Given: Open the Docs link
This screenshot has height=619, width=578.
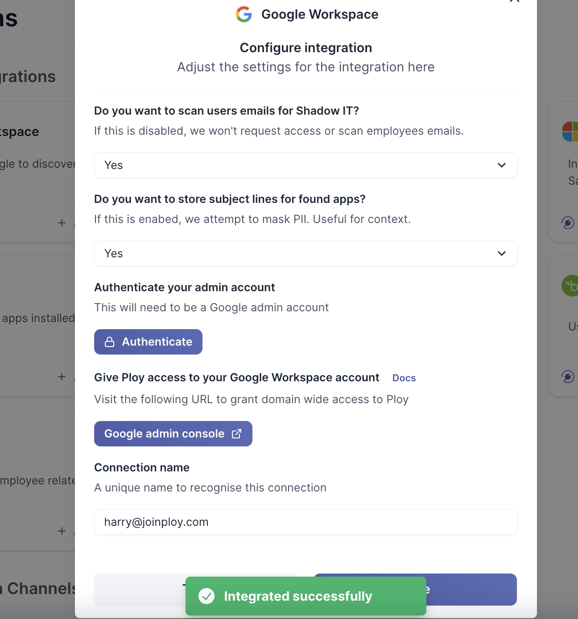Looking at the screenshot, I should (x=404, y=378).
